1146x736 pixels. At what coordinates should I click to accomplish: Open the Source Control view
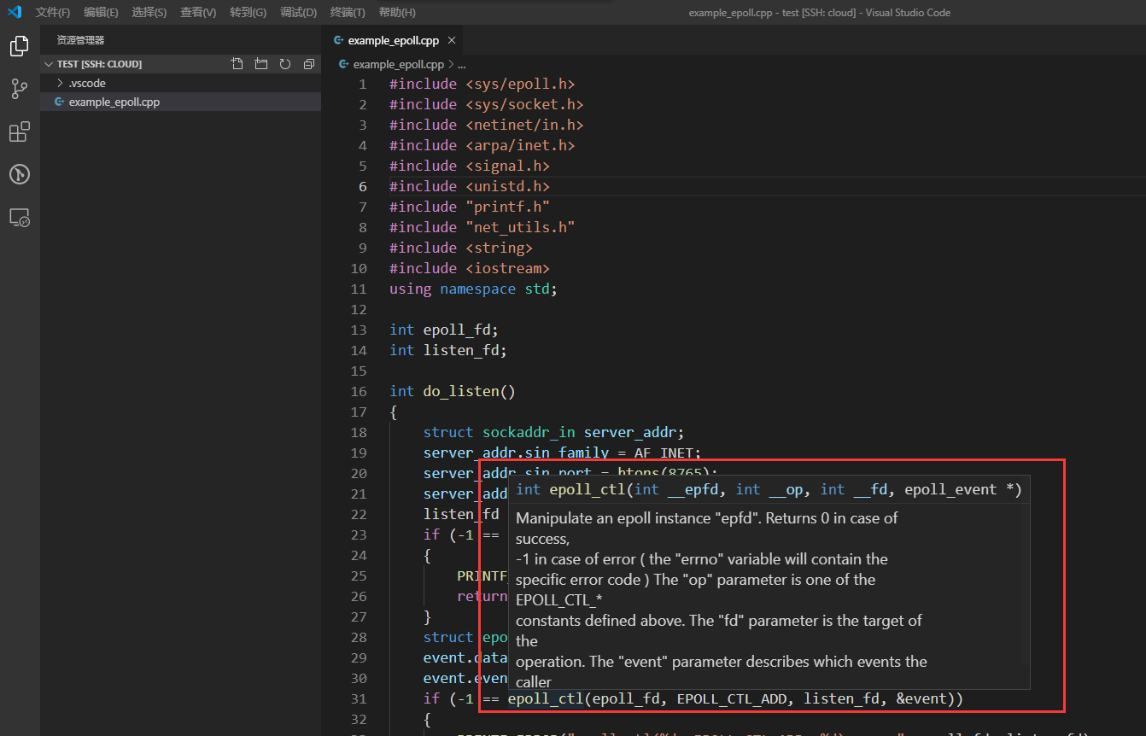tap(19, 88)
